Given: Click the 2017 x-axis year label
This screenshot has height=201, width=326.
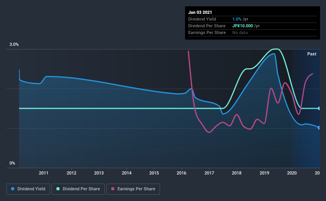Looking at the screenshot, I should 209,173.
